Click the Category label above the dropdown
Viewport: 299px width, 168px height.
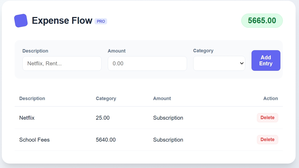coord(203,51)
